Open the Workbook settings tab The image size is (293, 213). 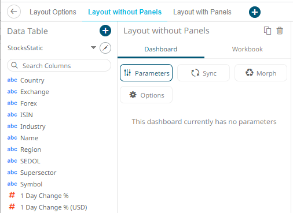pyautogui.click(x=247, y=49)
